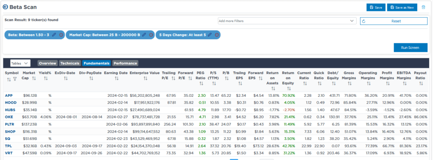Select the Fundamentals tab
This screenshot has width=433, height=160.
coord(96,63)
